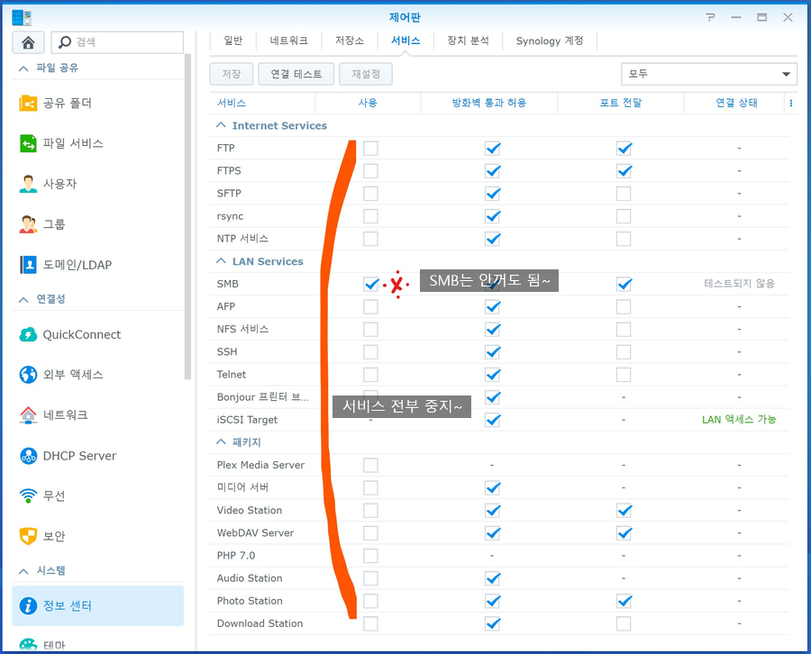Toggle FTPS firewall allow checkbox

pyautogui.click(x=492, y=170)
